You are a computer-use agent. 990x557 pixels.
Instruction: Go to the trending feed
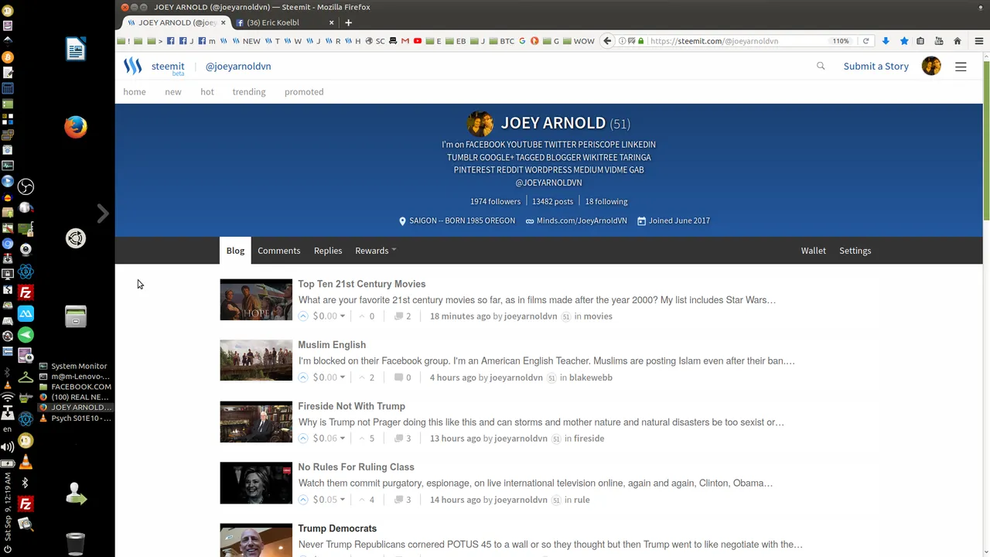coord(249,91)
